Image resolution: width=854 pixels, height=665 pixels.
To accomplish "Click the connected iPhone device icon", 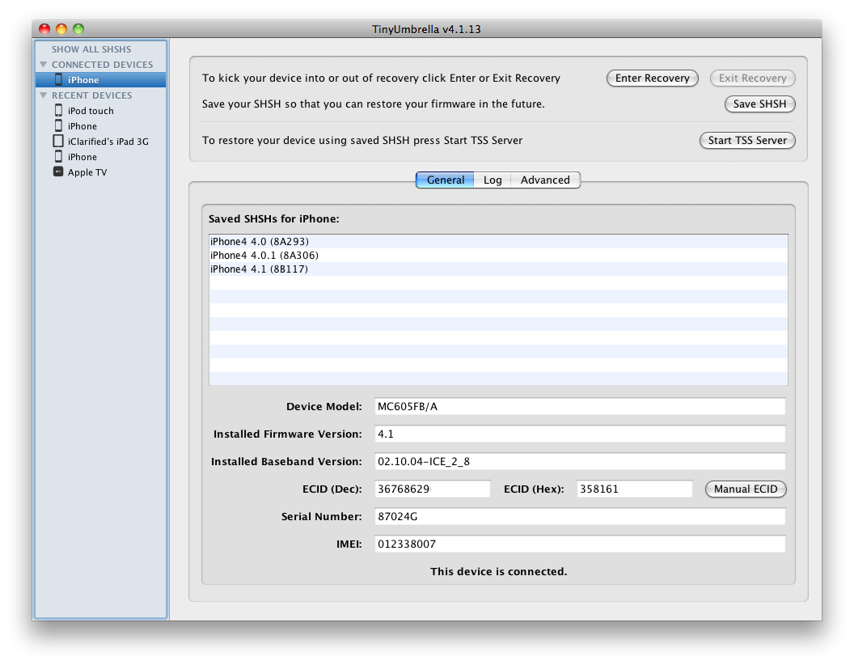I will coord(58,79).
